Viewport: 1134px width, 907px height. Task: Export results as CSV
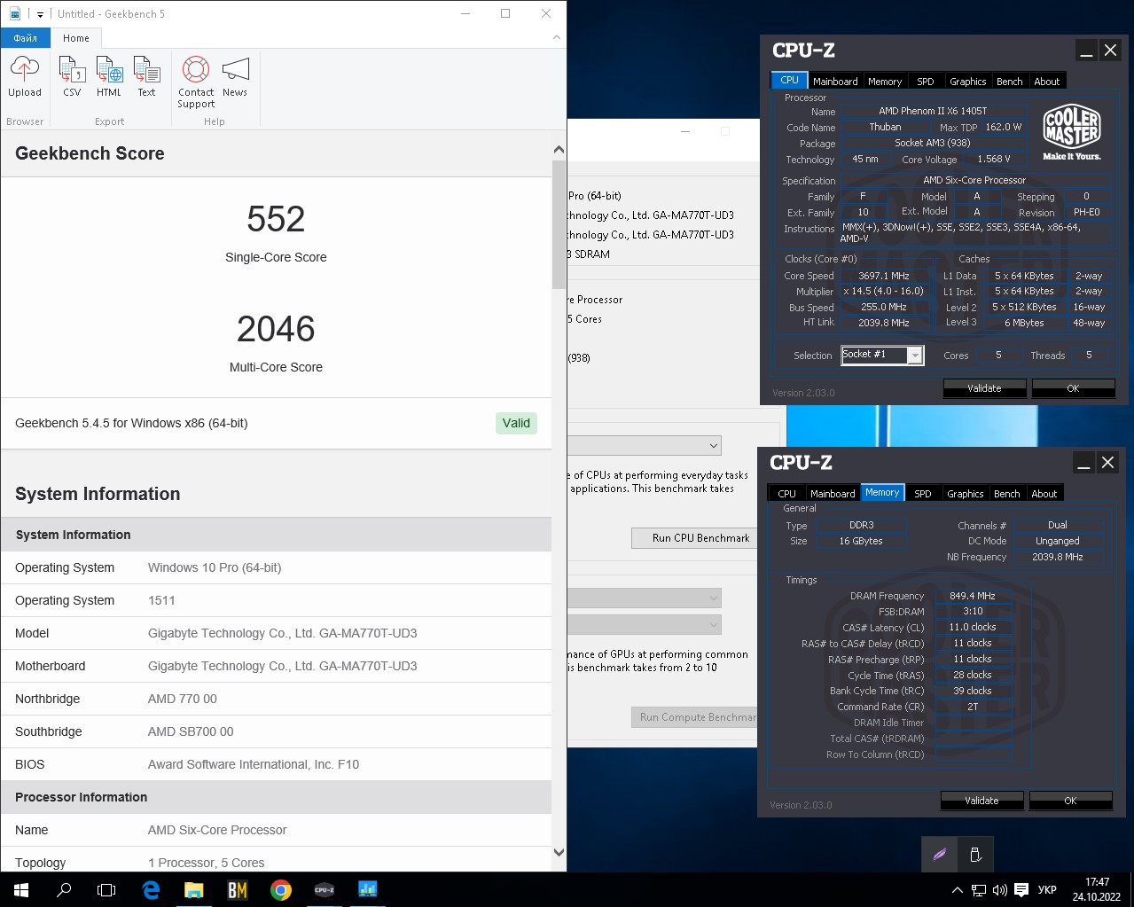72,77
